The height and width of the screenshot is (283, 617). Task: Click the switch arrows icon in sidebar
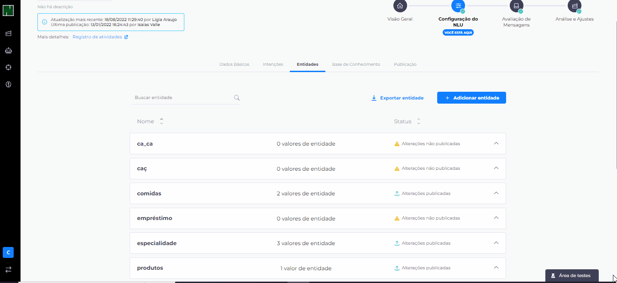[8, 269]
